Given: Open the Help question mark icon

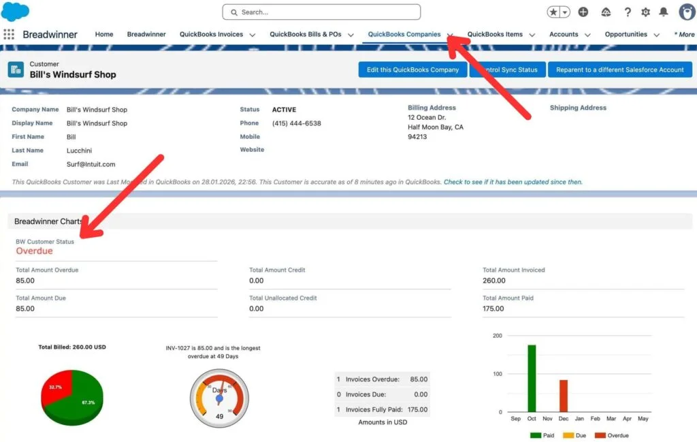Looking at the screenshot, I should tap(627, 12).
